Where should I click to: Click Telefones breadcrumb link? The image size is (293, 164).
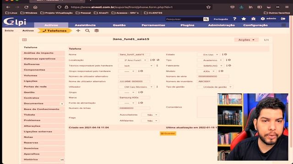[x=54, y=31]
